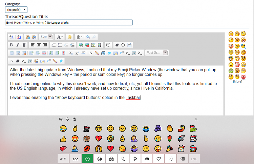Insert the music notes emoji

click(158, 128)
